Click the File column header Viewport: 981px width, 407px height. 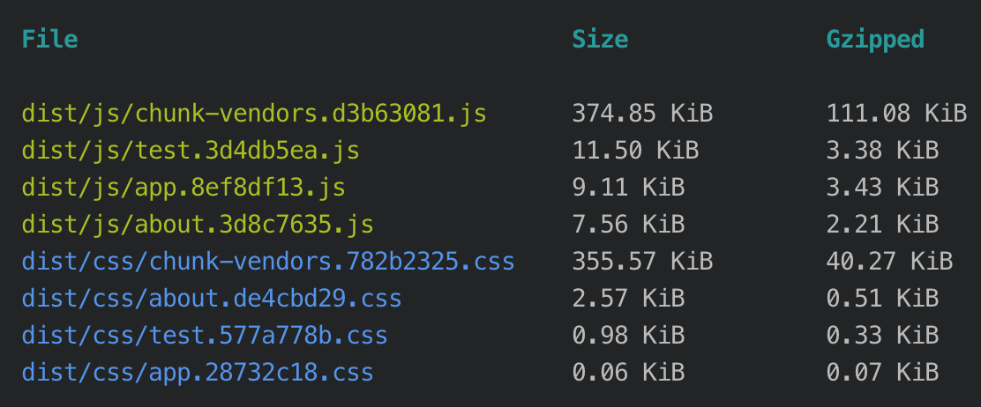pos(50,40)
